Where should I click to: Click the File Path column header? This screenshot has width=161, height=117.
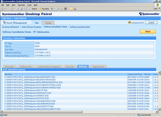coord(66,74)
